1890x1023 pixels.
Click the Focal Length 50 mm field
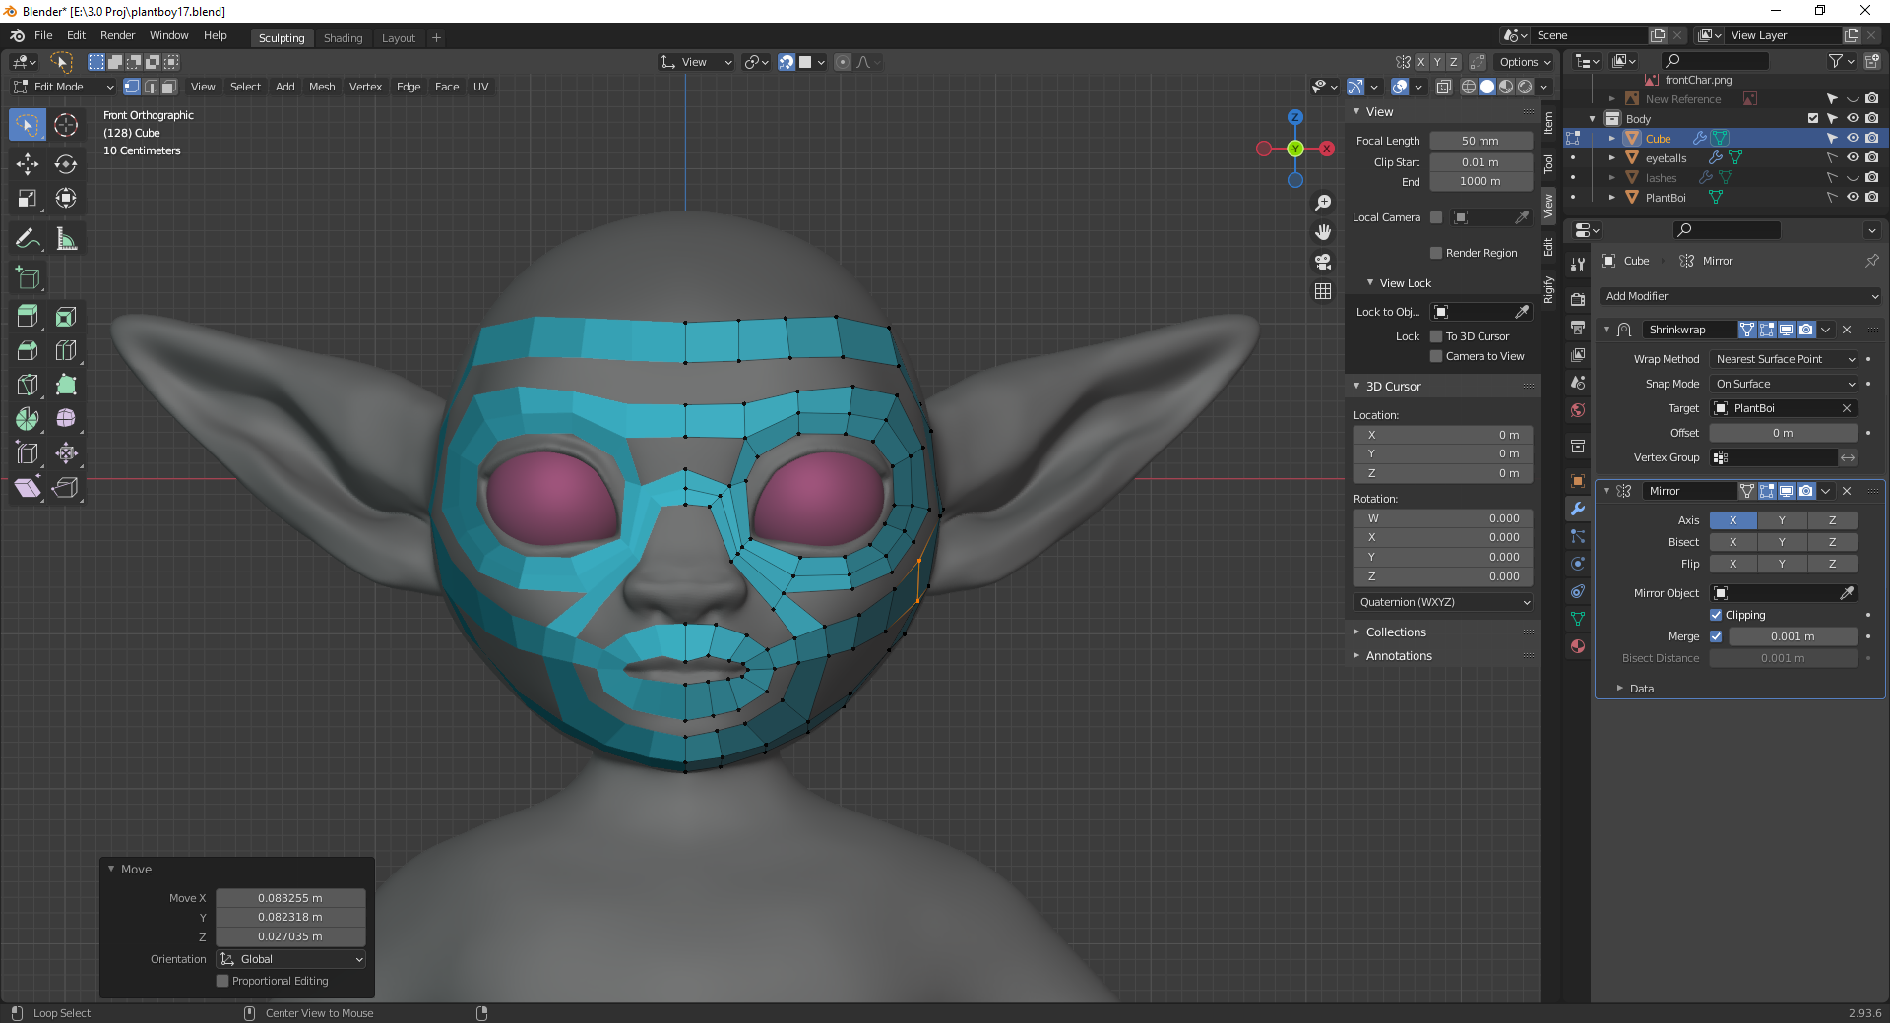[1480, 141]
